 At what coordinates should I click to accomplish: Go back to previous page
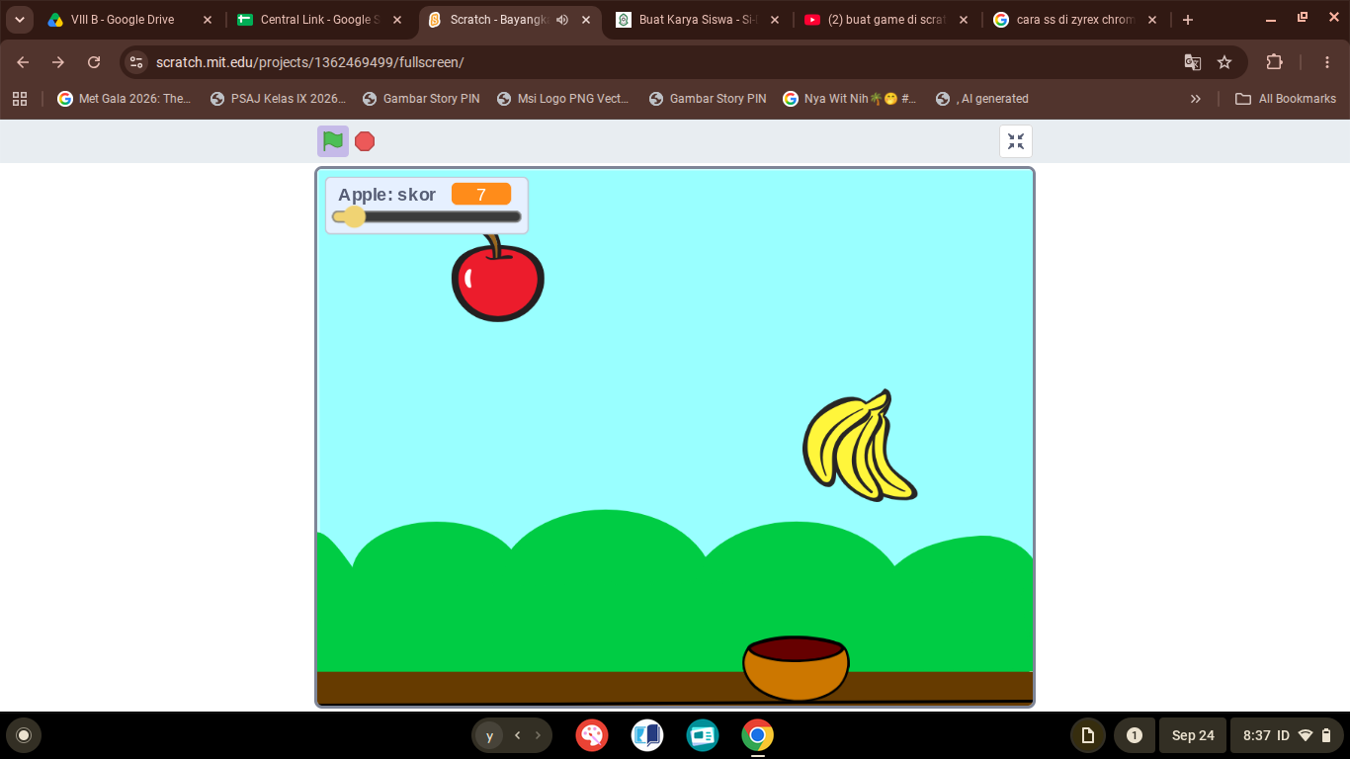click(23, 62)
